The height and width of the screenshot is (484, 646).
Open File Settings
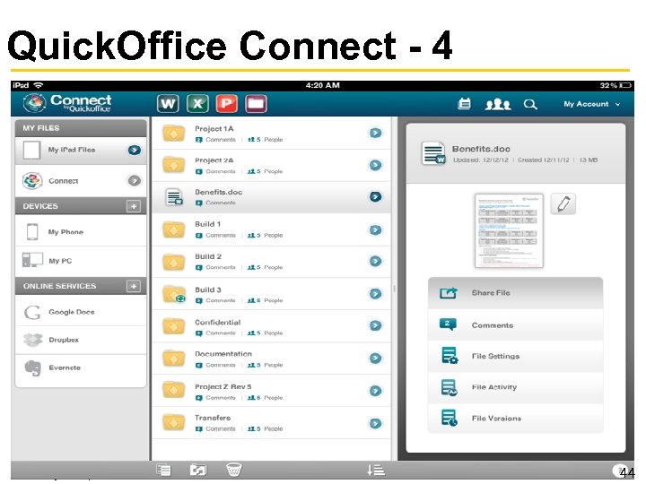[515, 356]
